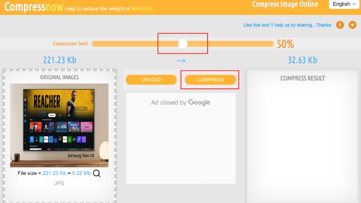
Task: Click the Compressnow logo
Action: point(33,7)
